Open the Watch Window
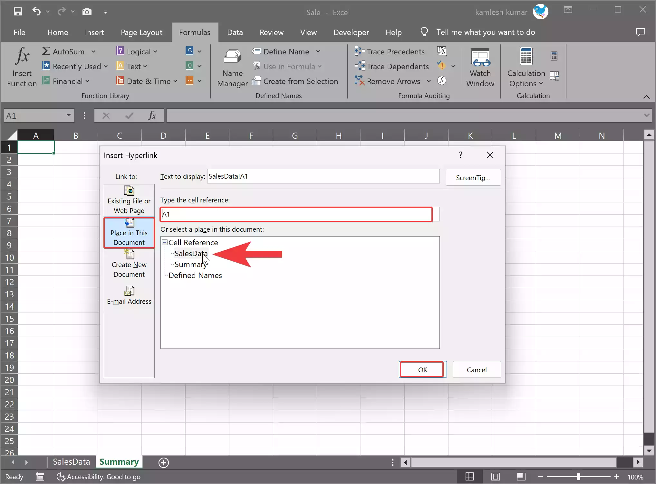 [480, 66]
